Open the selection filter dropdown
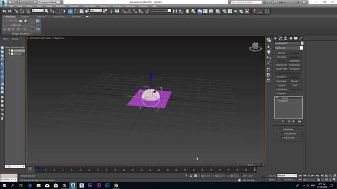The image size is (337, 189). tap(37, 10)
